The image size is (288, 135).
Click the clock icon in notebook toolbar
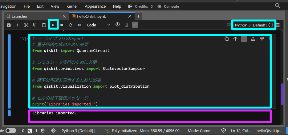(118, 25)
